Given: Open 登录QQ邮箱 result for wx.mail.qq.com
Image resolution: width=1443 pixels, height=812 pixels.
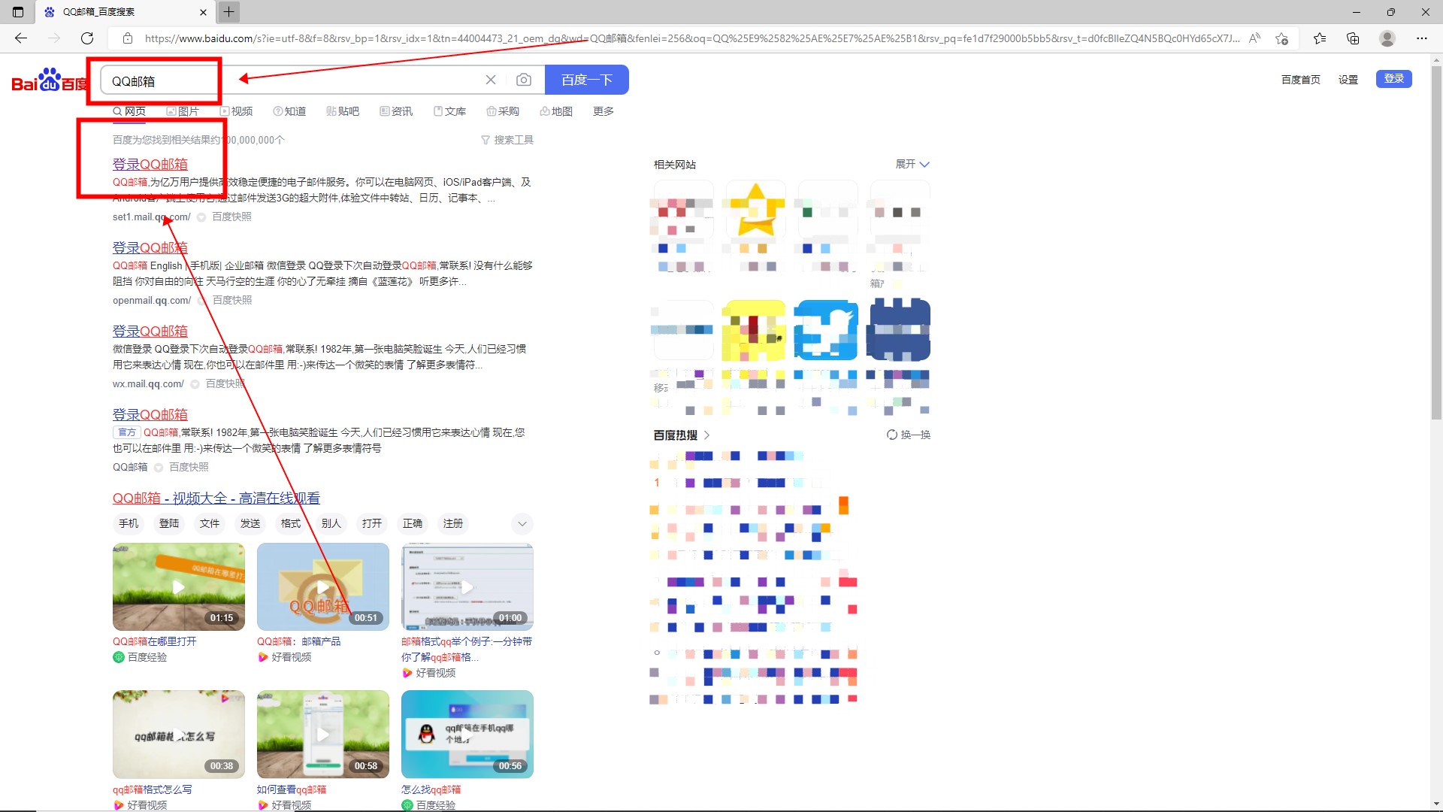Looking at the screenshot, I should coord(150,331).
